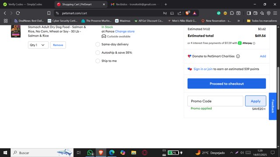
Task: Expand hidden system tray icons
Action: (x=231, y=153)
